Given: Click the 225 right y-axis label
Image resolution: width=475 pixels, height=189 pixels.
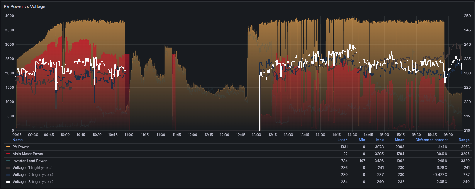Looking at the screenshot, I should tap(467, 87).
